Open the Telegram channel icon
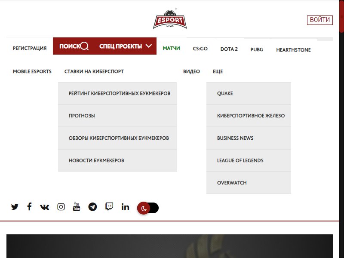Image resolution: width=344 pixels, height=258 pixels. click(x=92, y=207)
